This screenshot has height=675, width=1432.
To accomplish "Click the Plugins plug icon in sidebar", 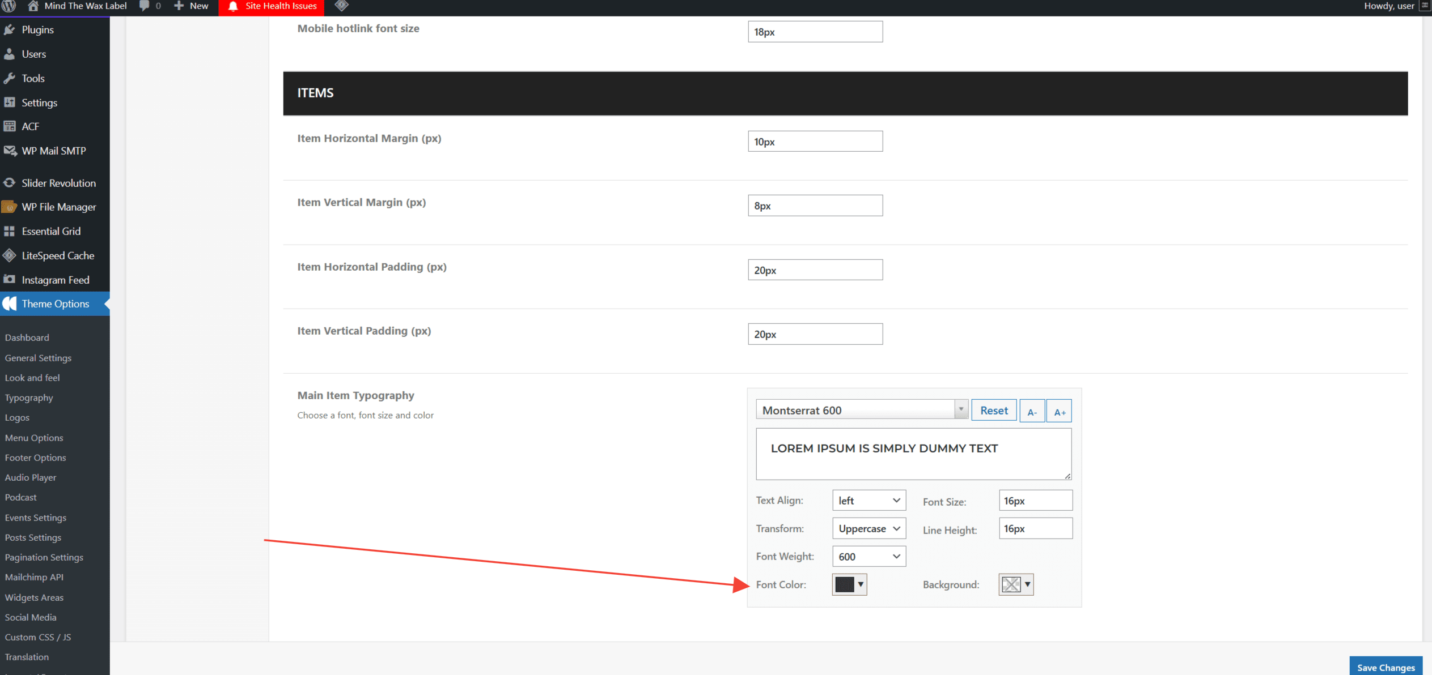I will (9, 29).
